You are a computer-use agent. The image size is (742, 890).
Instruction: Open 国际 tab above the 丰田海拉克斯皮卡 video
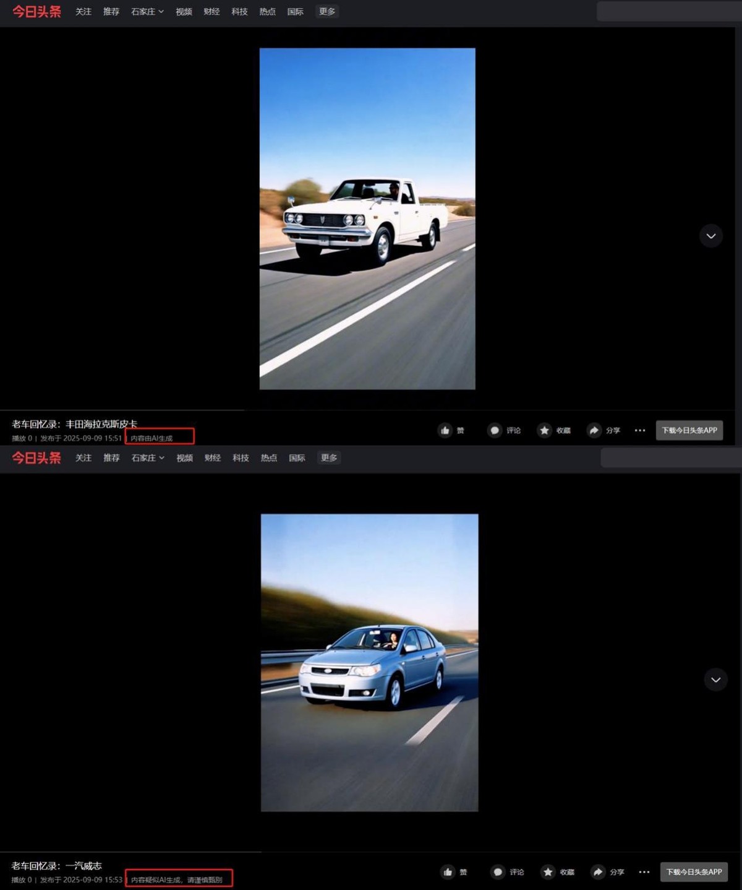[296, 12]
